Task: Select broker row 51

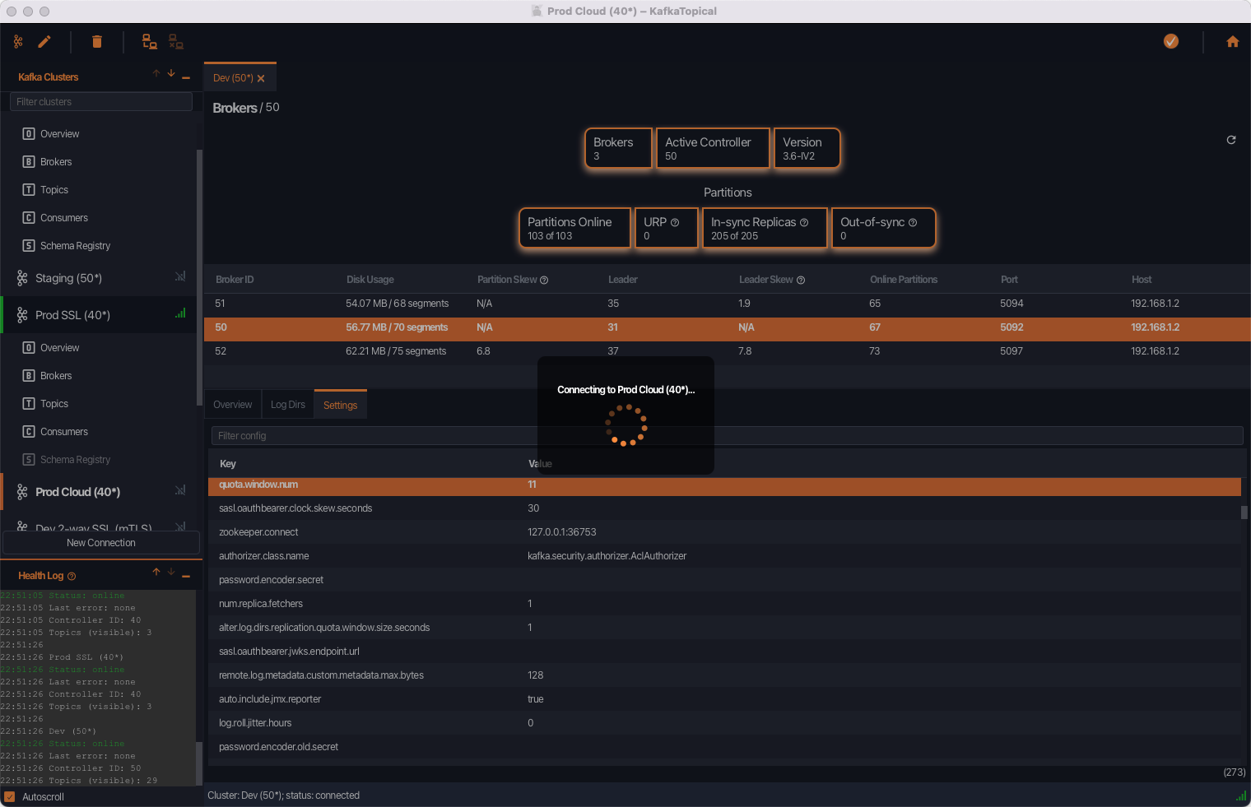Action: coord(727,304)
